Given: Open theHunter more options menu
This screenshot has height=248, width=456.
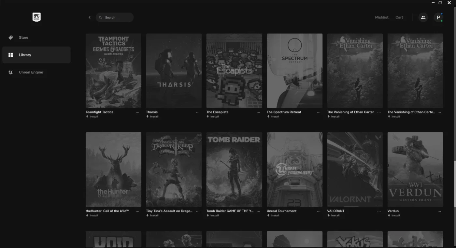Looking at the screenshot, I should click(x=137, y=212).
